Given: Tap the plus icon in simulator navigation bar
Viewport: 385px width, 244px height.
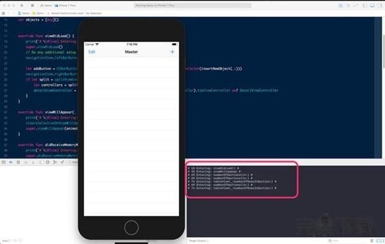Looking at the screenshot, I should pos(173,52).
